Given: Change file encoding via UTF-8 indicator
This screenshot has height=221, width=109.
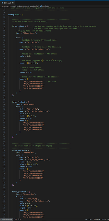Looking at the screenshot, I should (x=104, y=220).
